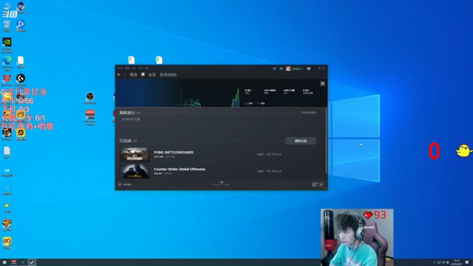Image resolution: width=473 pixels, height=266 pixels.
Task: Open the first green spreadsheet file on desktop
Action: click(x=131, y=60)
